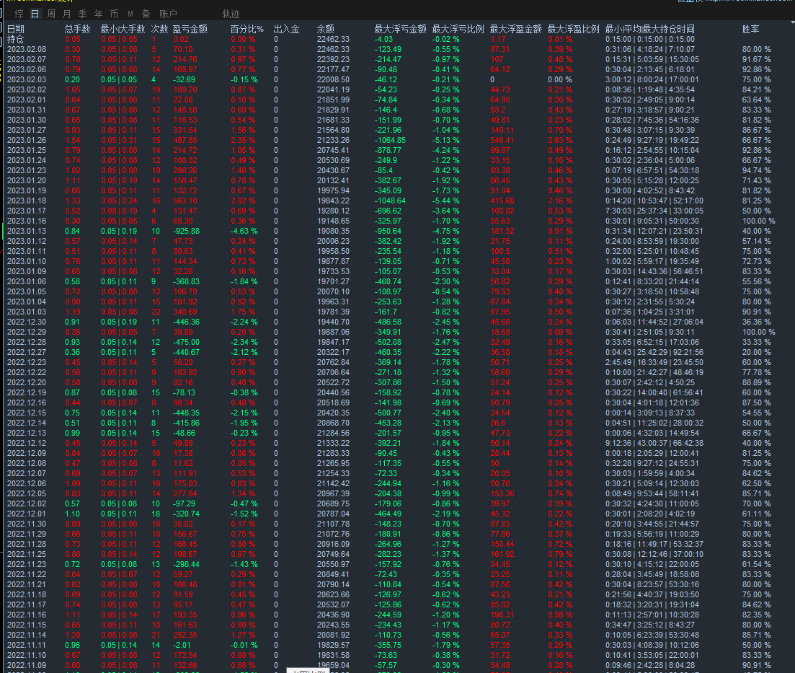Click the 546.41 max floating profit value
This screenshot has width=795, height=673.
click(502, 140)
